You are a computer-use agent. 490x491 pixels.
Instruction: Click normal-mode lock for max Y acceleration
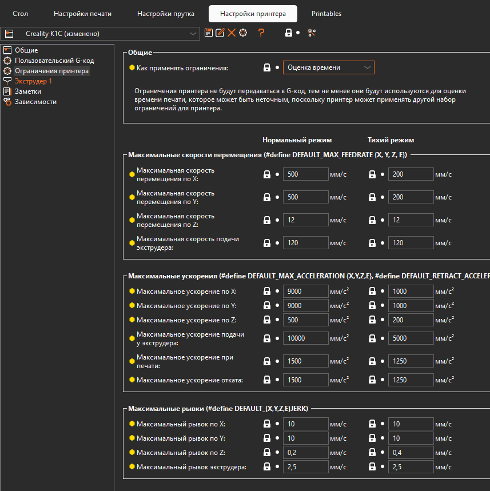tap(267, 306)
